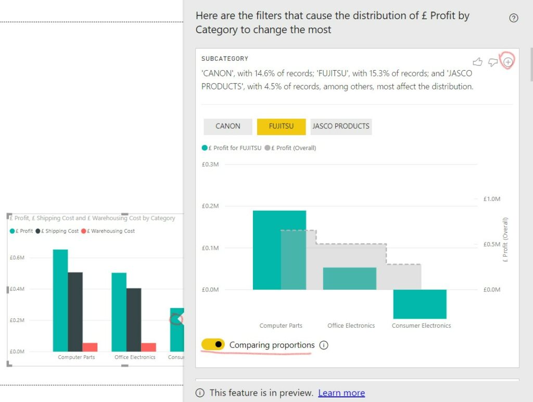
Task: Select the JASCO PRODUCTS tab
Action: point(341,126)
